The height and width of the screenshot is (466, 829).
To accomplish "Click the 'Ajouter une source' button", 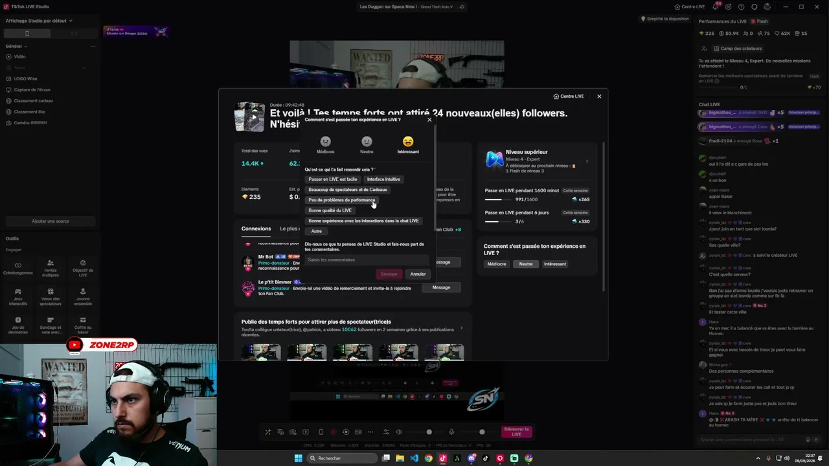I will [51, 221].
